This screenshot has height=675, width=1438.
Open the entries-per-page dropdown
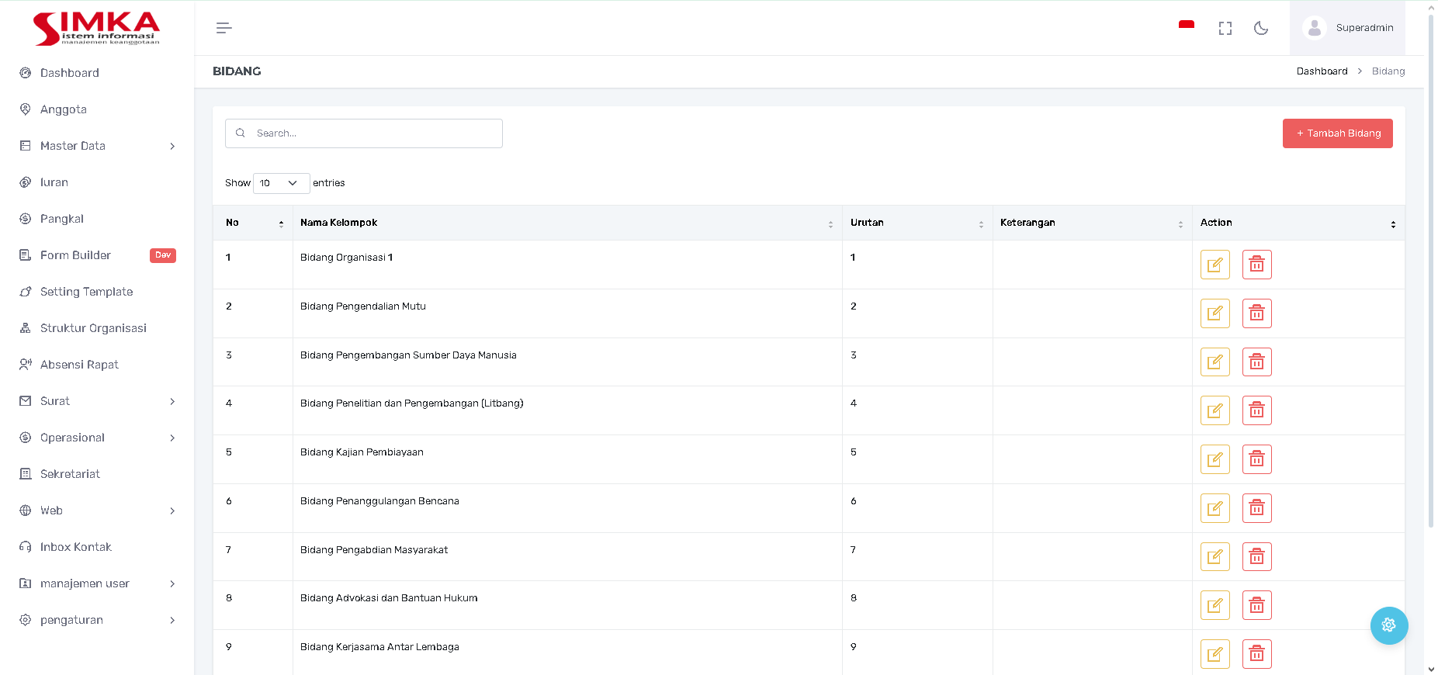[281, 183]
